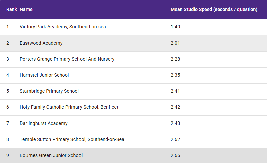Click the 2.35 mean speed cell

pyautogui.click(x=175, y=75)
